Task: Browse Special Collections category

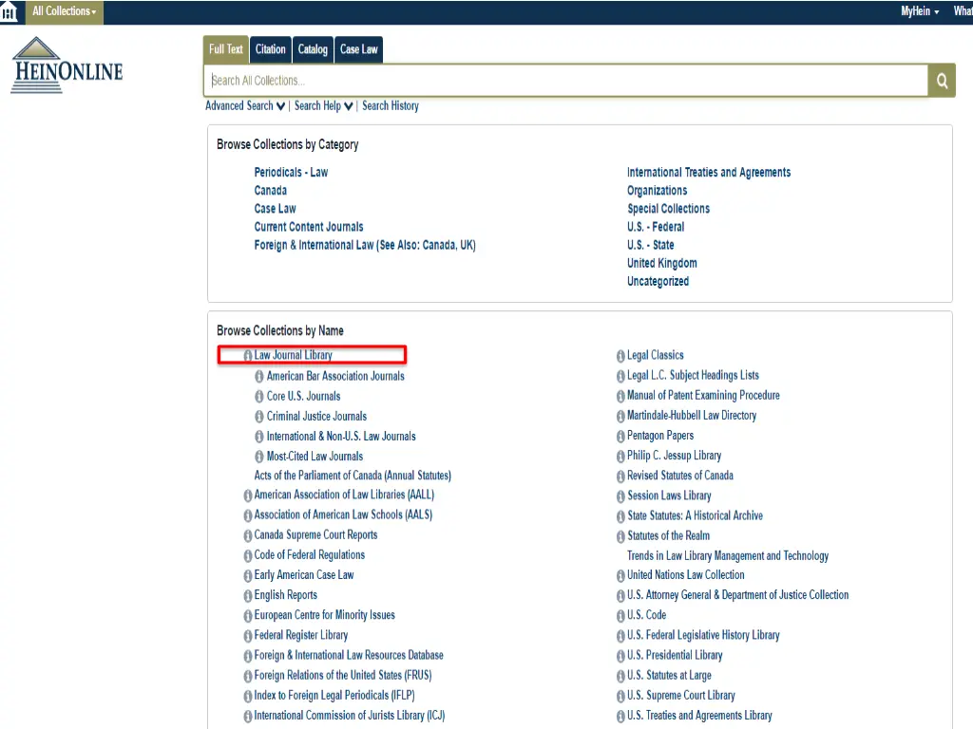Action: tap(668, 208)
